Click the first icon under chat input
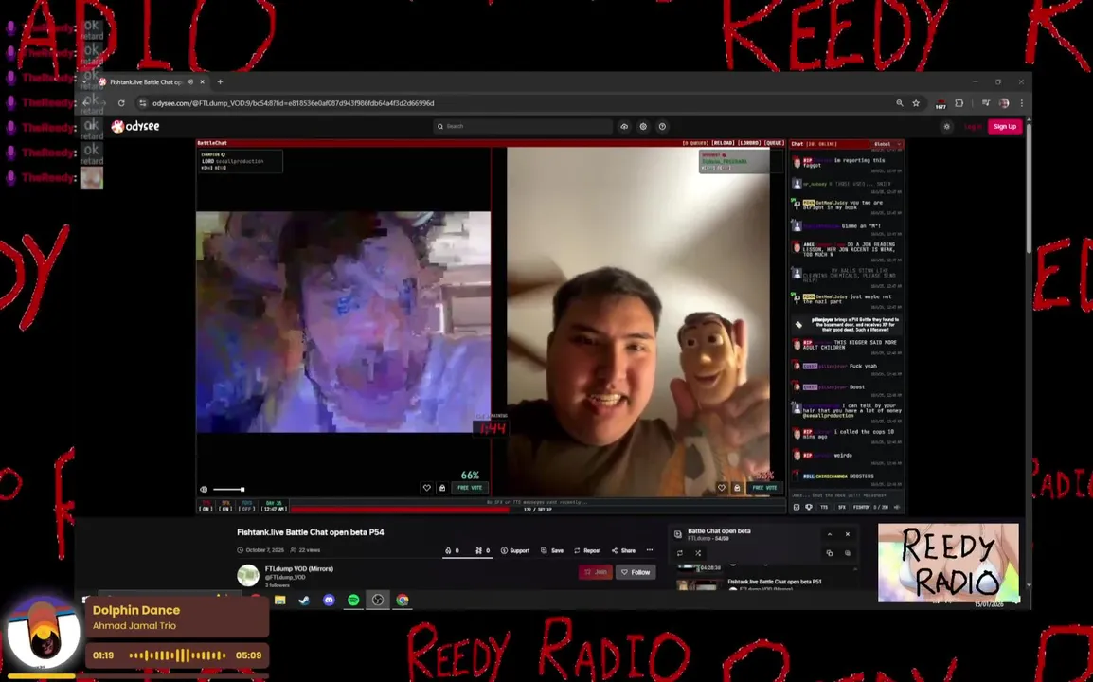This screenshot has height=682, width=1093. coord(797,507)
